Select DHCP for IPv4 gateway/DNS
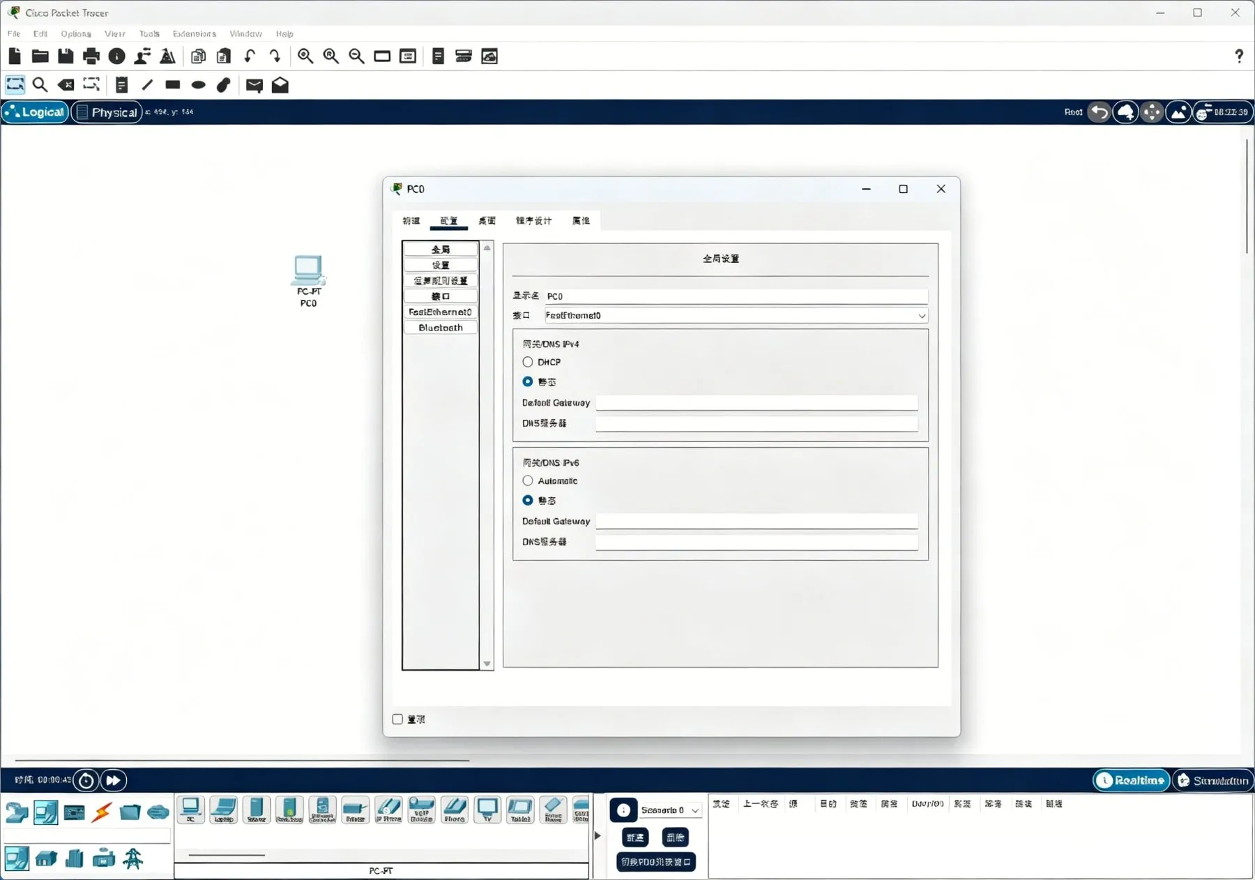This screenshot has height=880, width=1255. (528, 362)
